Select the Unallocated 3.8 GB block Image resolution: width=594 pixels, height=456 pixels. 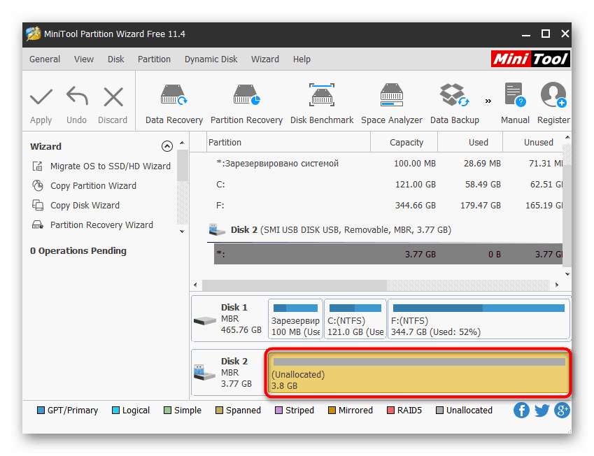[x=419, y=373]
